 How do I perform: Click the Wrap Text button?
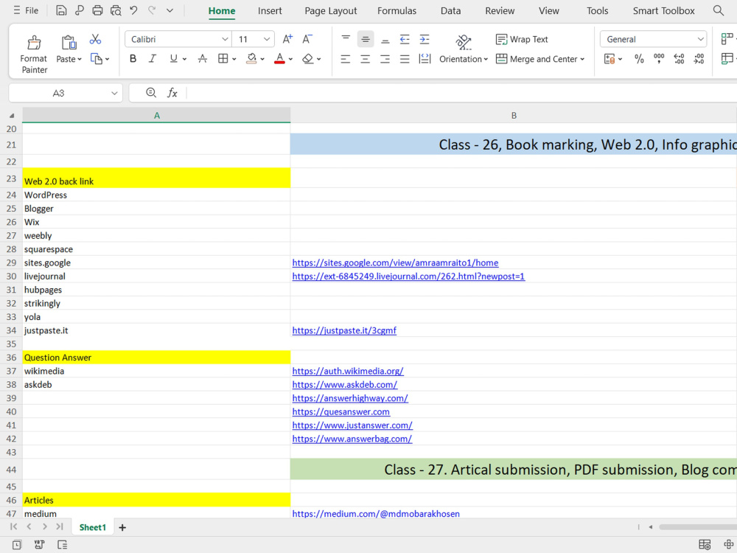522,39
